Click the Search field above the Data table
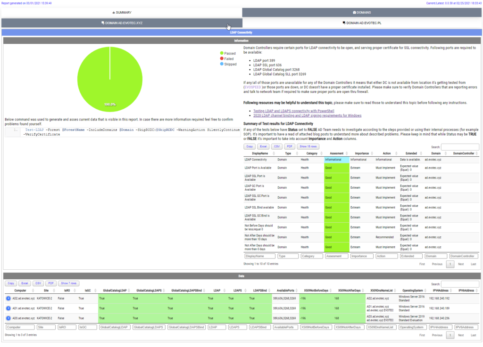483x347 pixels. coord(460,283)
